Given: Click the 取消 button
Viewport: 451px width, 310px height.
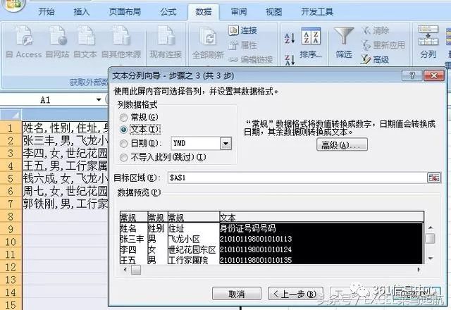Looking at the screenshot, I should point(237,294).
